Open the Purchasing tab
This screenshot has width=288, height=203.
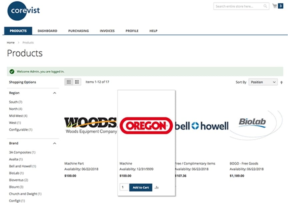78,31
